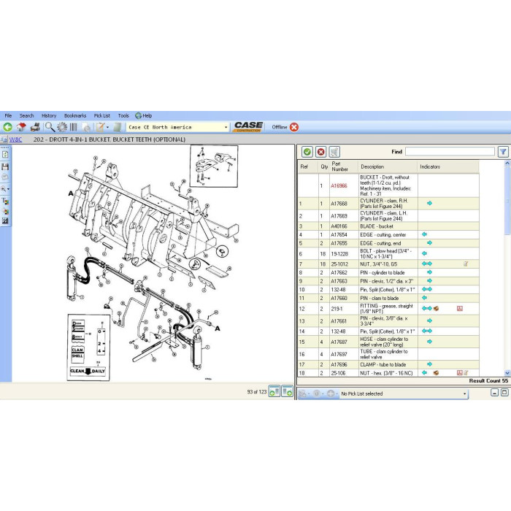The width and height of the screenshot is (511, 511).
Task: Click the note indicator in NUT 3/4"-10 row
Action: 466,264
